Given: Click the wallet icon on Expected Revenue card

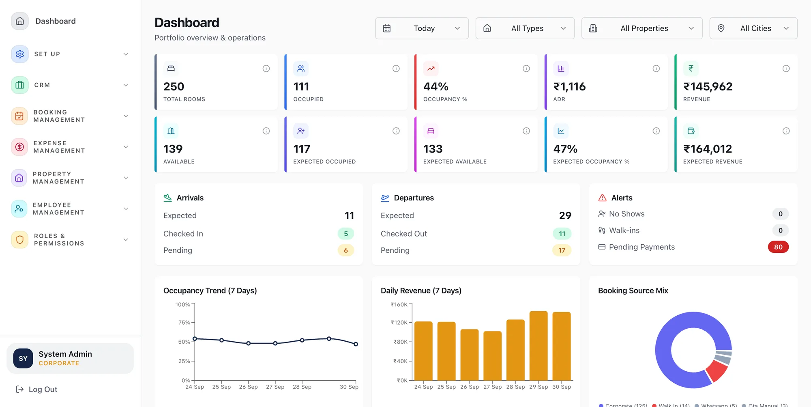Looking at the screenshot, I should [x=691, y=131].
